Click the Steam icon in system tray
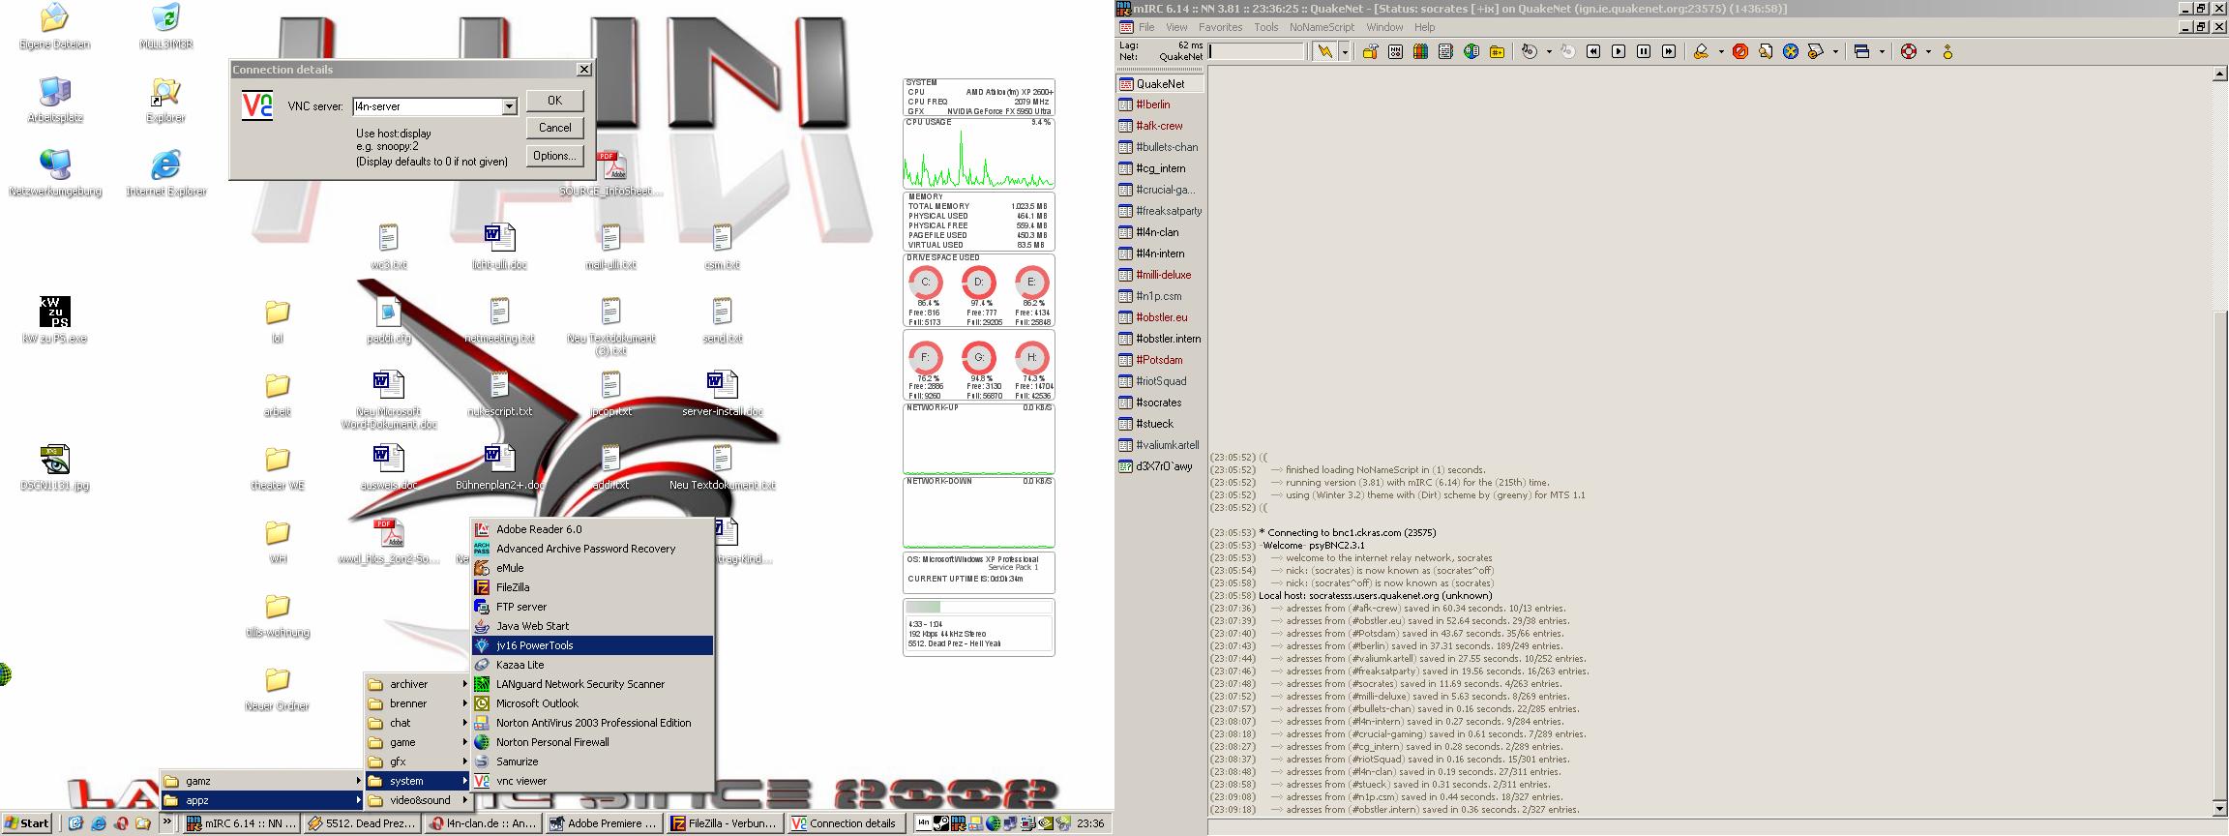This screenshot has height=836, width=2229. pyautogui.click(x=940, y=823)
